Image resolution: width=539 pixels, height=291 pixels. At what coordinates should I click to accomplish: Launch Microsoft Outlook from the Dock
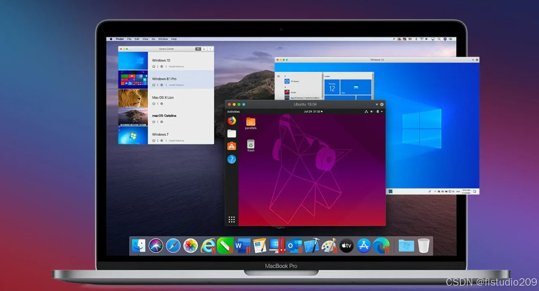pos(294,246)
